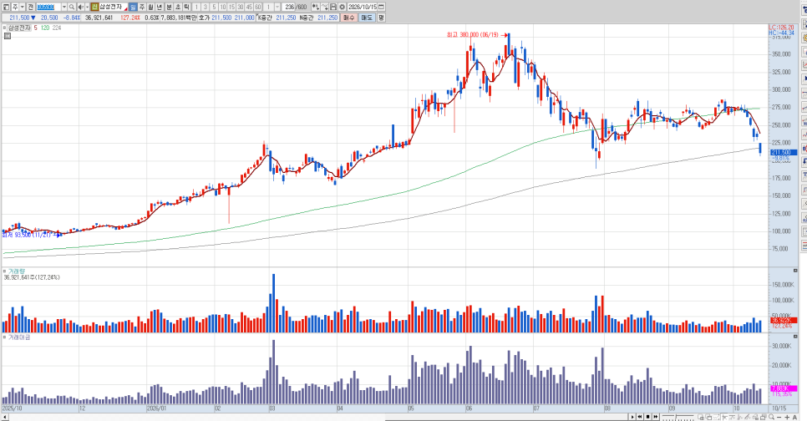This screenshot has height=421, width=807.
Task: Adjust the zoom slider at bottom right
Action: tap(678, 418)
